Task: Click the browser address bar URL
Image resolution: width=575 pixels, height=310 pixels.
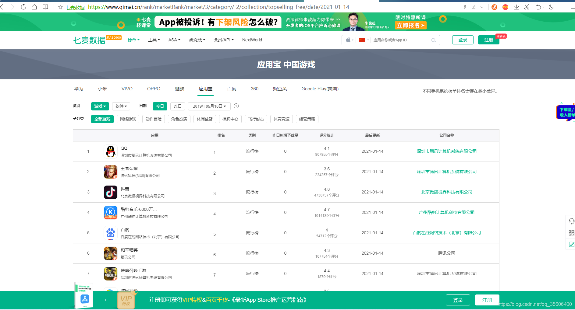Action: coord(218,7)
